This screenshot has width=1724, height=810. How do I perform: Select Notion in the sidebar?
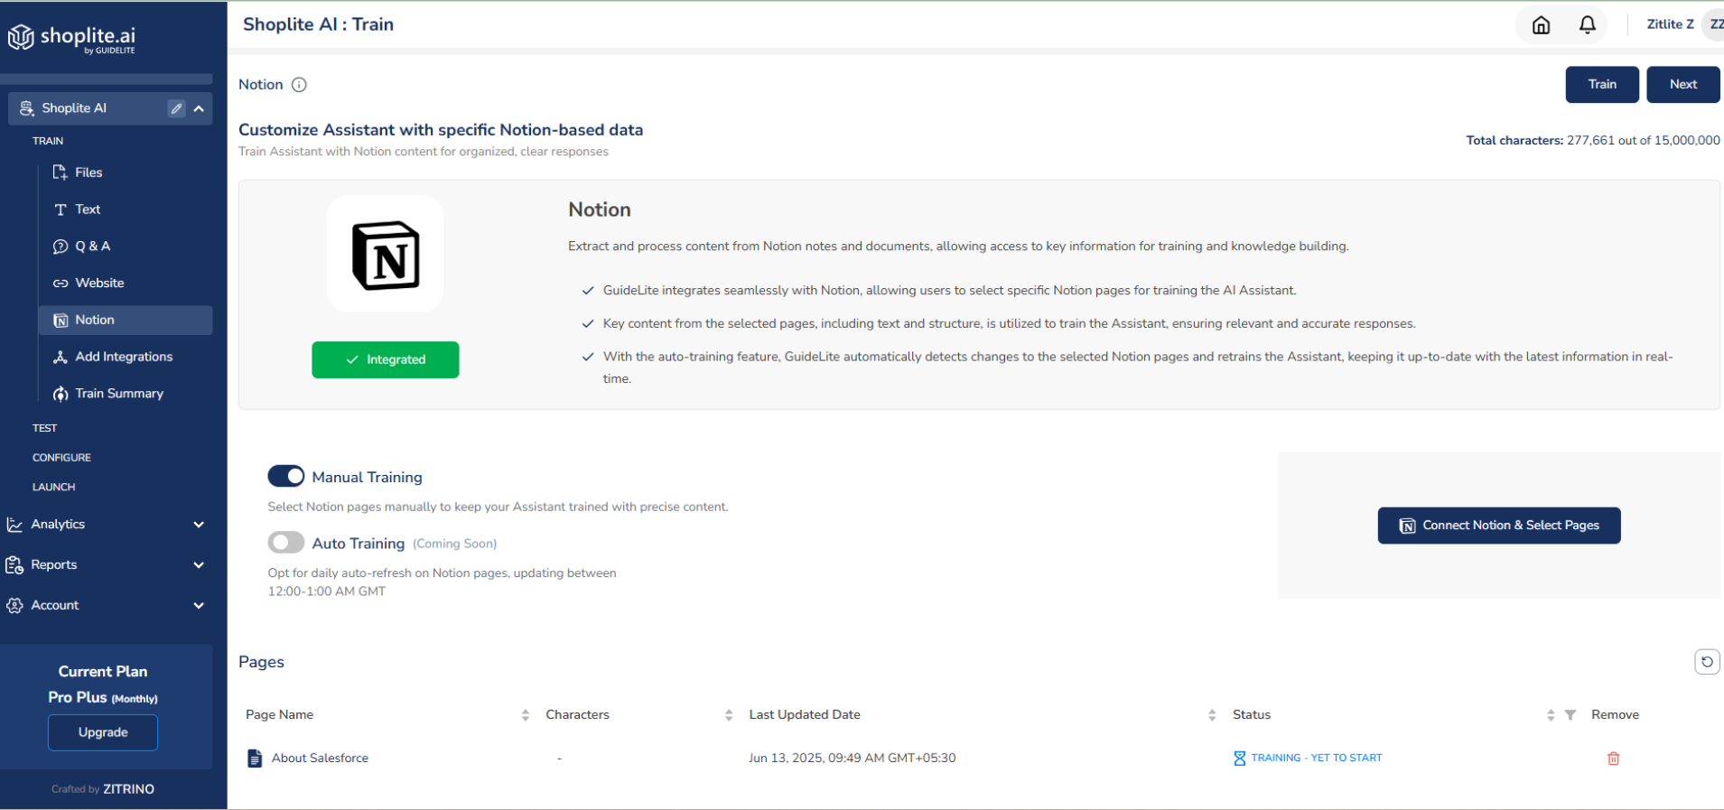tap(126, 321)
